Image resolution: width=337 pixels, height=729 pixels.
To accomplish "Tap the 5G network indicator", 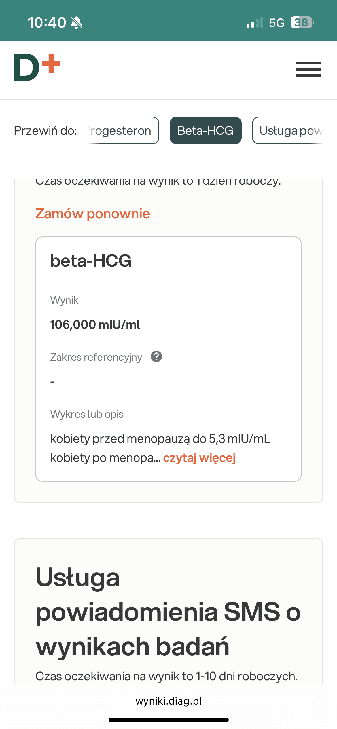I will pos(277,23).
